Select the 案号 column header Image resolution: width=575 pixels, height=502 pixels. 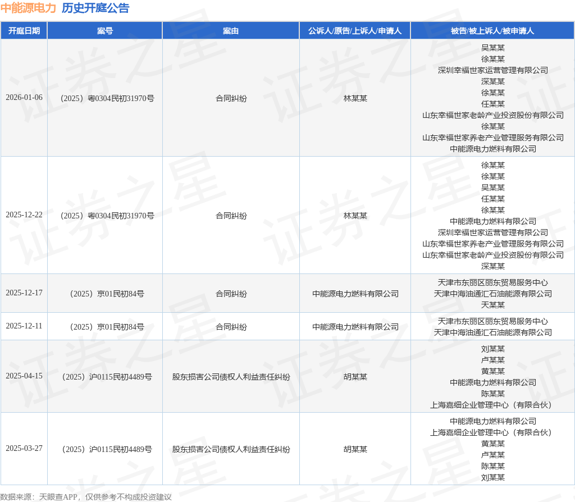pyautogui.click(x=105, y=31)
